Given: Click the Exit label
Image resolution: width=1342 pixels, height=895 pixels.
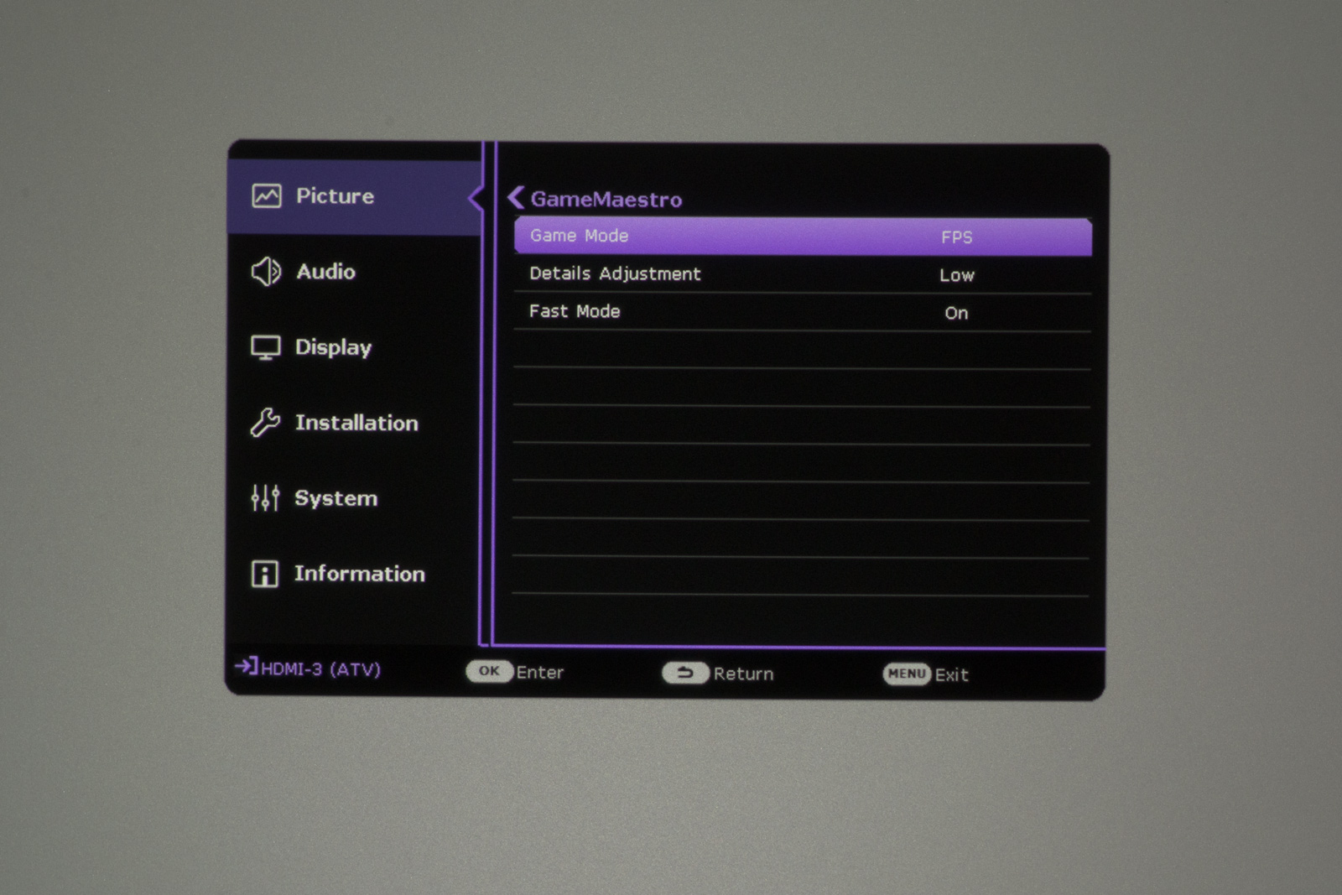Looking at the screenshot, I should click(952, 674).
